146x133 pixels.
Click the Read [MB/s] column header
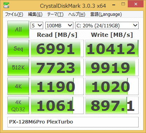[x=57, y=35]
